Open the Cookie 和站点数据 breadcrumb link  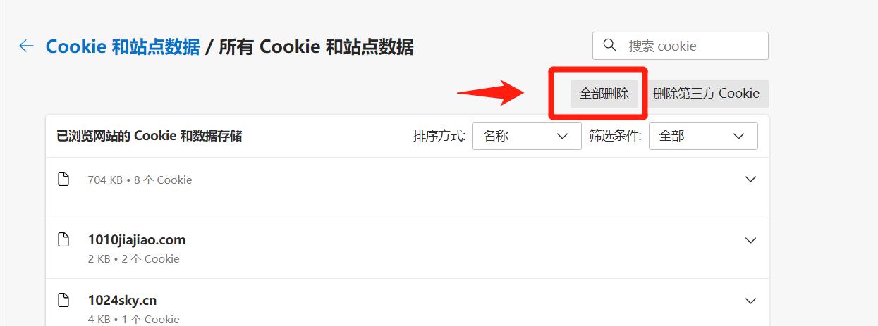pos(123,47)
